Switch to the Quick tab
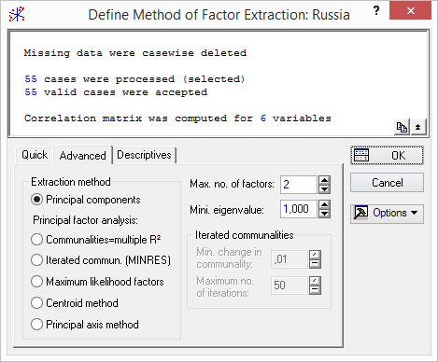Screen dimensions: 438x362 tap(35, 155)
